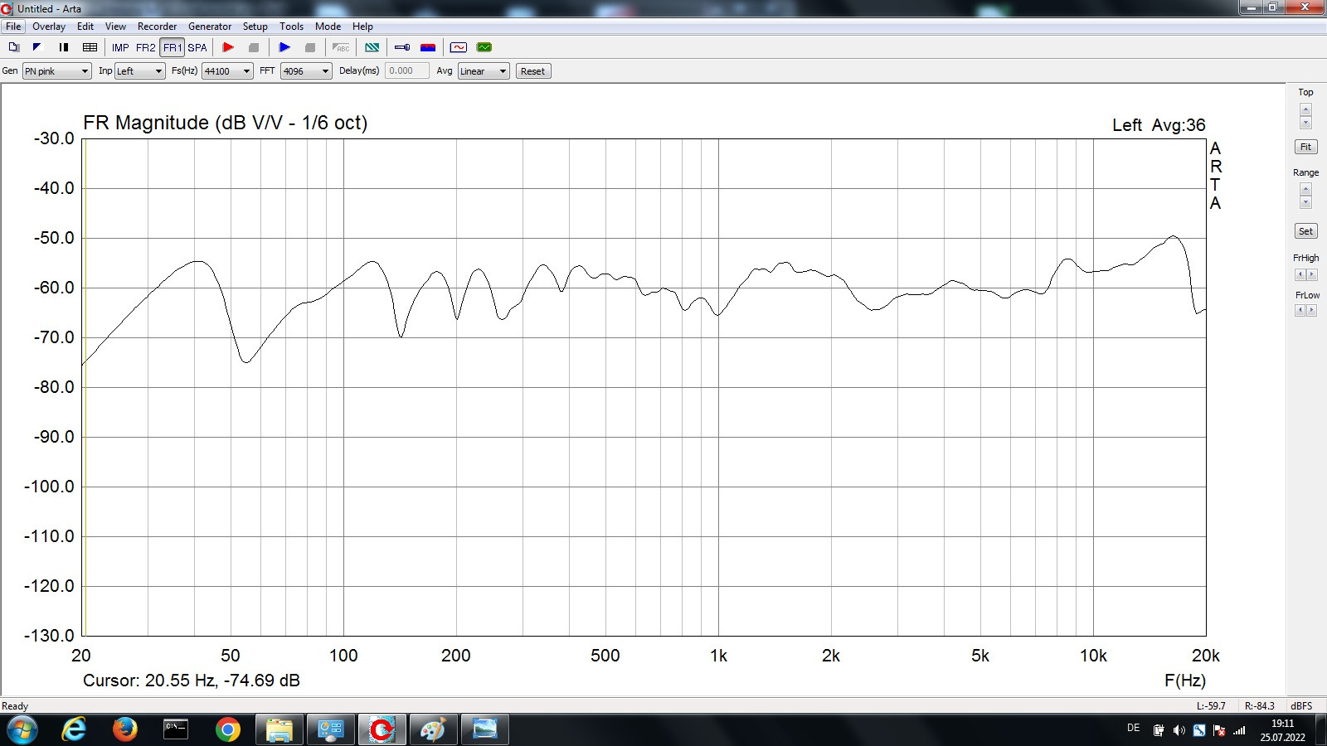Click the new document toolbar icon
This screenshot has height=746, width=1327.
point(14,47)
